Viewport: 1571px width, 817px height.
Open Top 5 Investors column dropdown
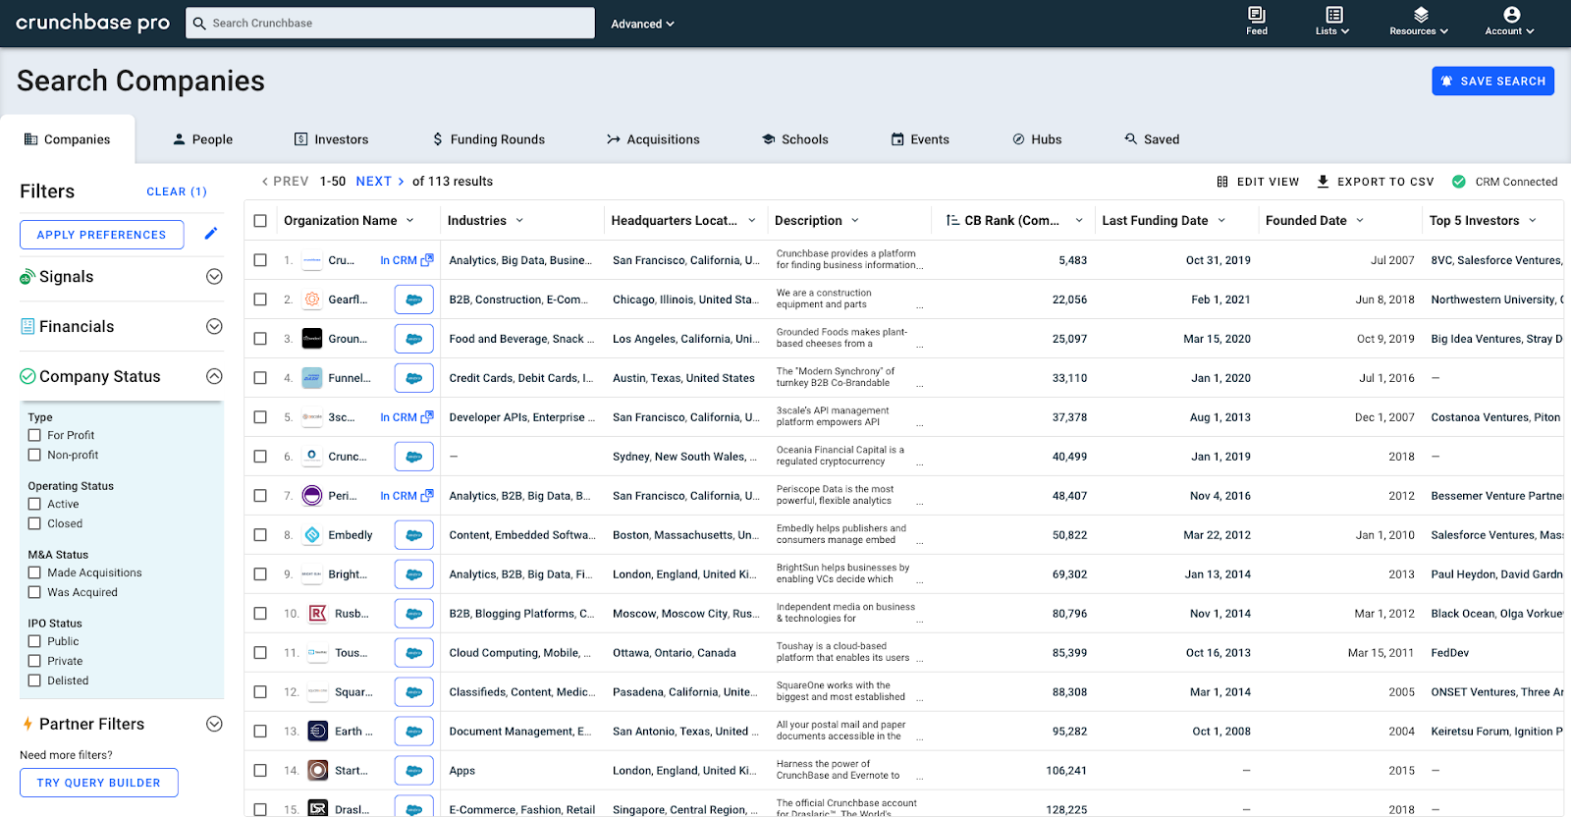click(1533, 221)
